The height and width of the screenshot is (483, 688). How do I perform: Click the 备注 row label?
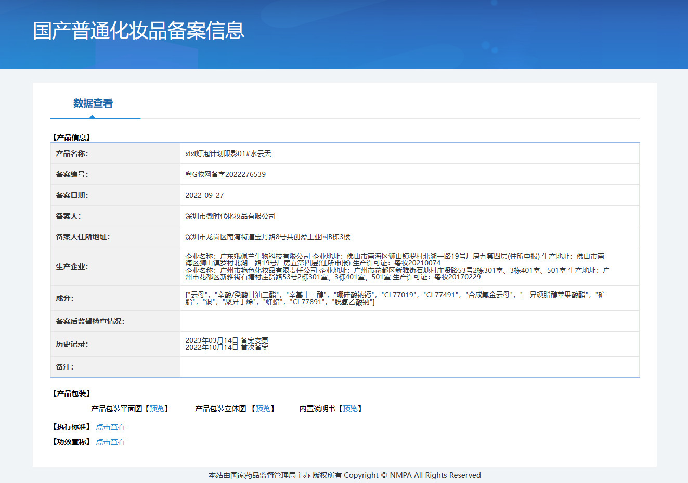point(65,367)
